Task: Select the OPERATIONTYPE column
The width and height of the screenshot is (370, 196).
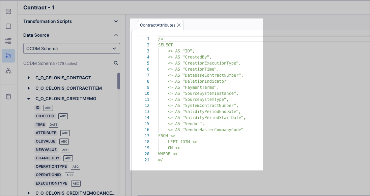Action: pos(51,166)
